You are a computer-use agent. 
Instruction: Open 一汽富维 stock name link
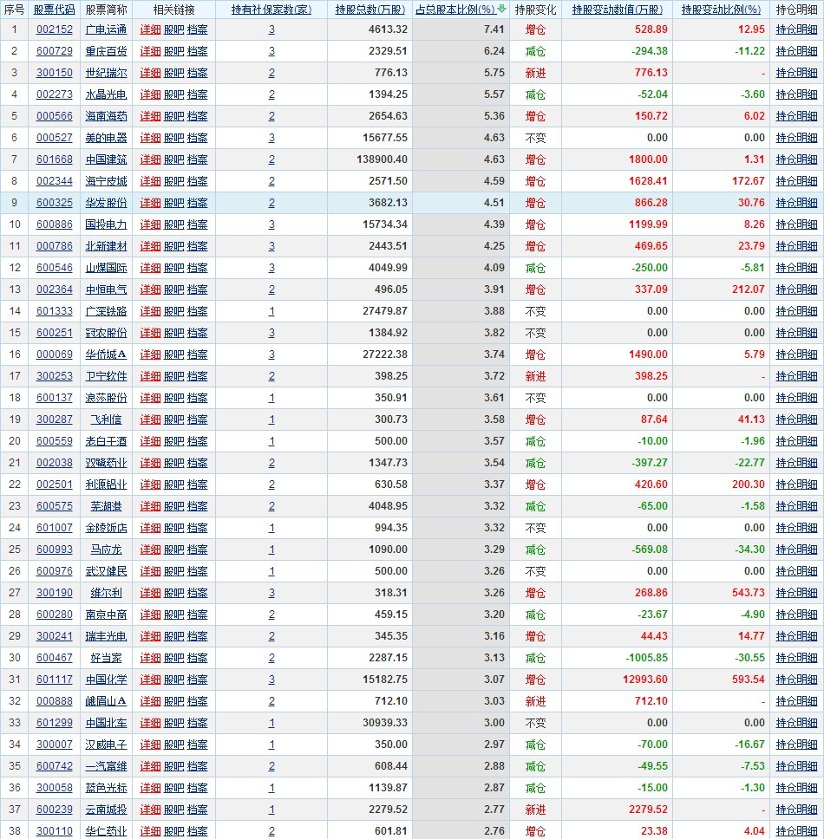pos(106,766)
